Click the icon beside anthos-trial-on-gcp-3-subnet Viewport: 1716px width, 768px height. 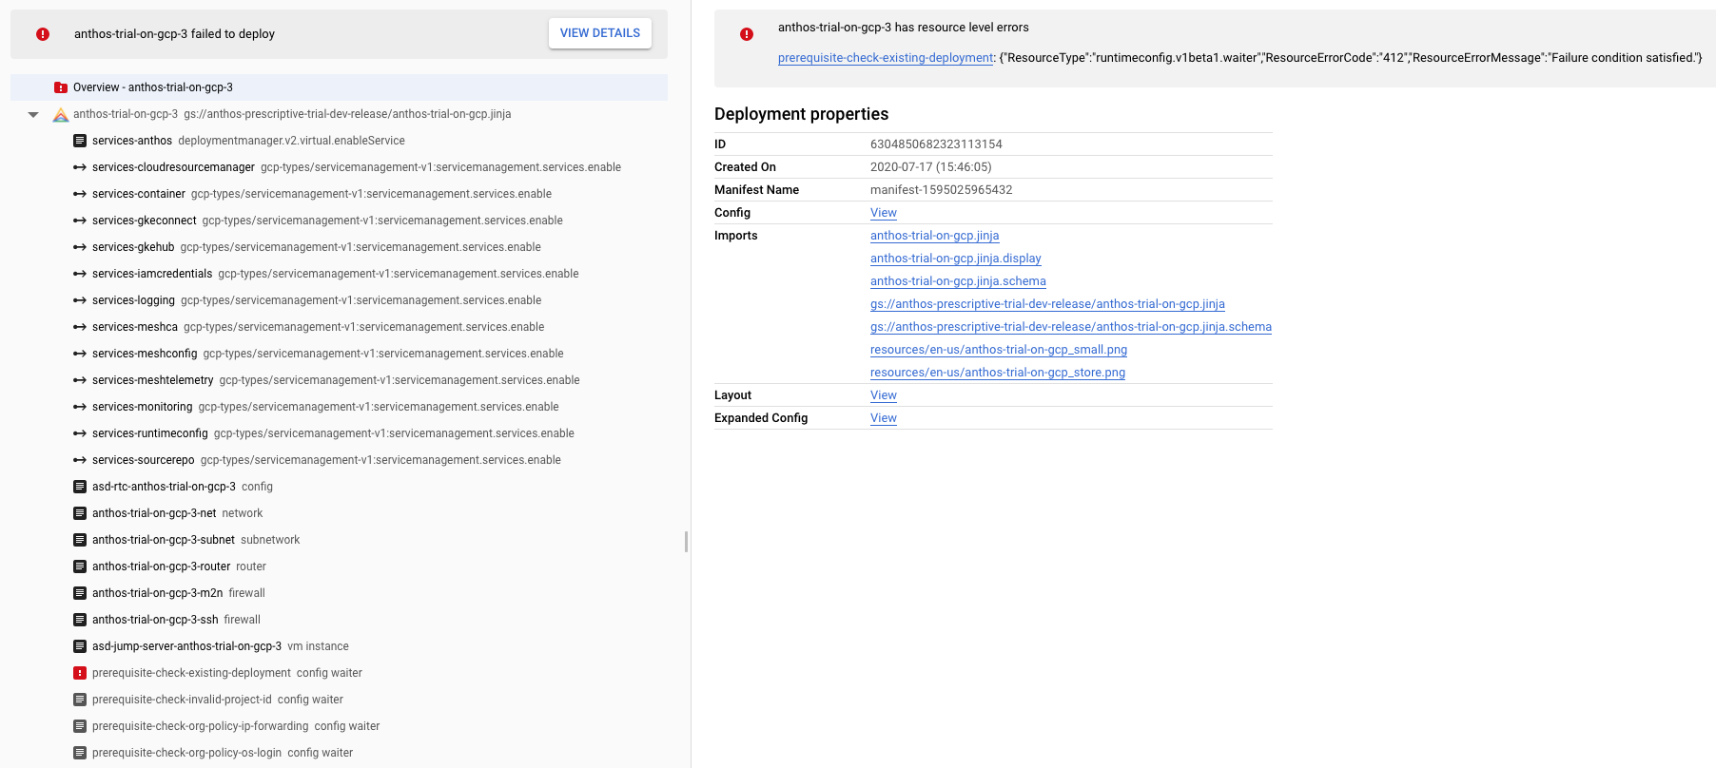coord(80,540)
